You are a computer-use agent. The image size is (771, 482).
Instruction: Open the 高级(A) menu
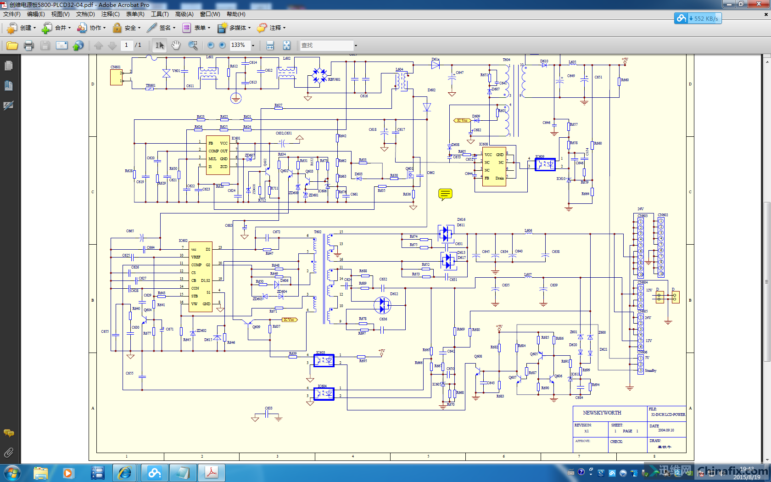point(184,14)
